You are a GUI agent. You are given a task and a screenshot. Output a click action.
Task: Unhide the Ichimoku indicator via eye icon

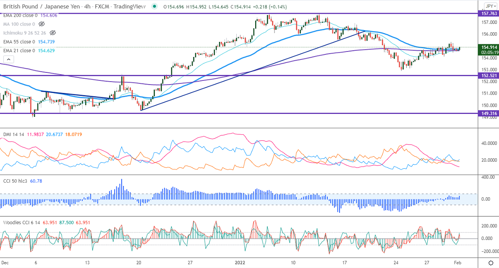coord(53,33)
